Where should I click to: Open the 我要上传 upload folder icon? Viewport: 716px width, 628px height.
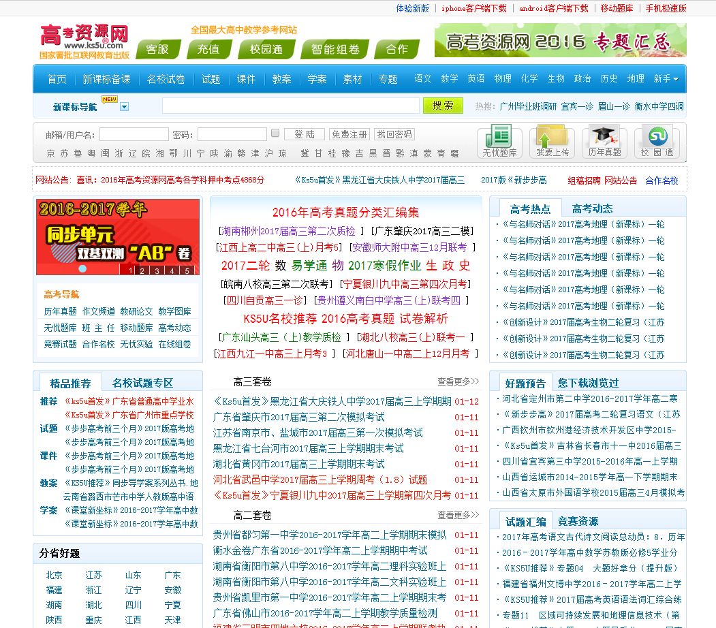point(552,141)
